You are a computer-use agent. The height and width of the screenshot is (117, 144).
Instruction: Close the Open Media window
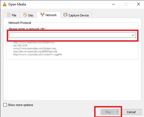[139, 4]
